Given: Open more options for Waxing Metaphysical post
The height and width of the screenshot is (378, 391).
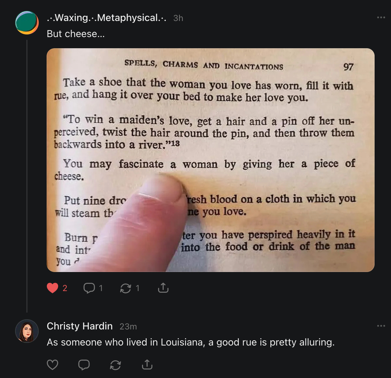Looking at the screenshot, I should (381, 17).
